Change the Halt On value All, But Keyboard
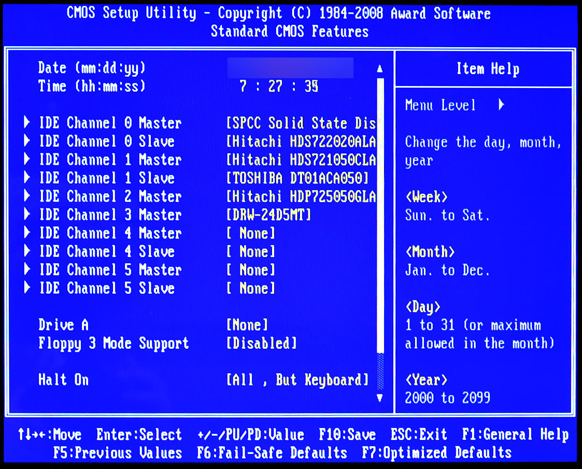This screenshot has height=469, width=582. (x=297, y=380)
